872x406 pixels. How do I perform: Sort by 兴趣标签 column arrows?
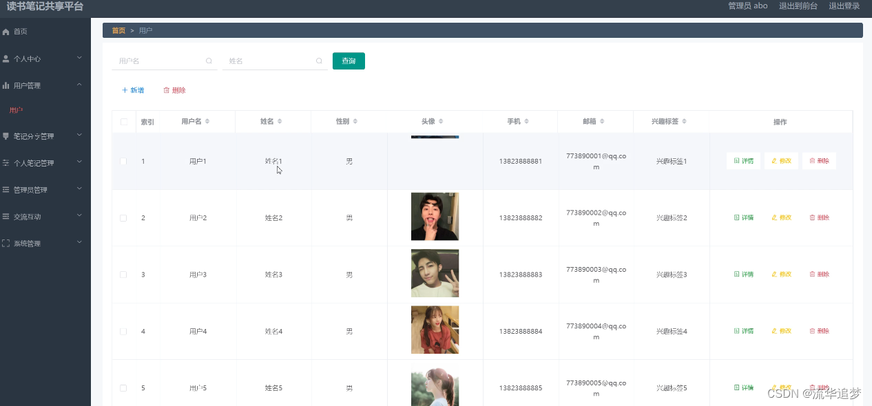[x=685, y=121]
